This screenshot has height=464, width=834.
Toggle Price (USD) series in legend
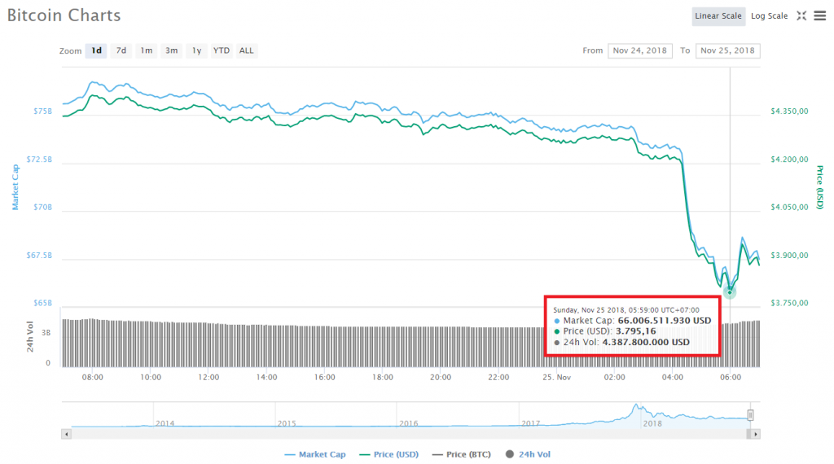point(388,454)
